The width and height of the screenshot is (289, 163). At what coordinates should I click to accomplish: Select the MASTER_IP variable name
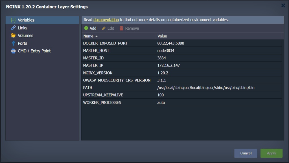[x=93, y=65]
